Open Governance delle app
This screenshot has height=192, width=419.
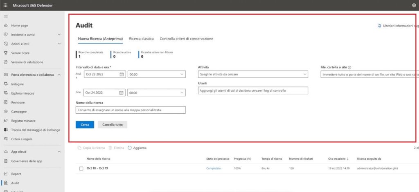pos(27,161)
